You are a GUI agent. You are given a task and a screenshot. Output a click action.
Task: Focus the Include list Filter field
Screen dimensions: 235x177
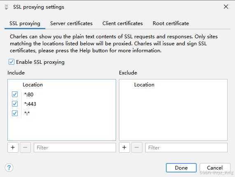(x=75, y=148)
